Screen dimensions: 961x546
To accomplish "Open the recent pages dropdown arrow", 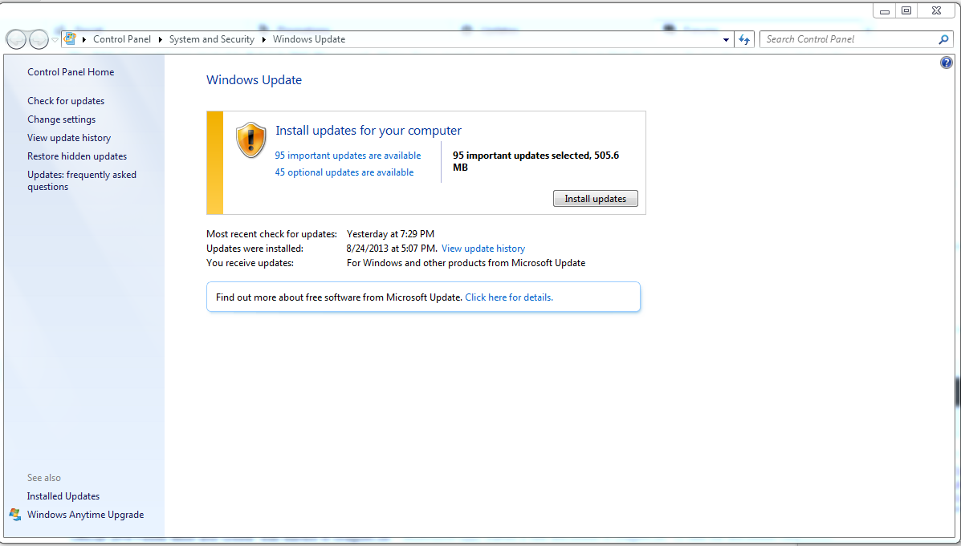I will coord(55,40).
